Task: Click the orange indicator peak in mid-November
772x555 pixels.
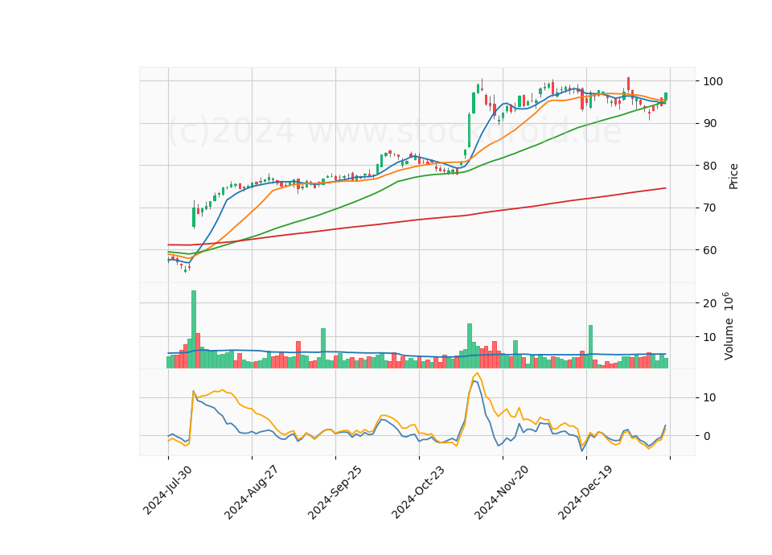Action: click(x=478, y=373)
